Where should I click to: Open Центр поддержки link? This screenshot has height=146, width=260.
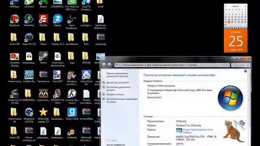[116, 145]
